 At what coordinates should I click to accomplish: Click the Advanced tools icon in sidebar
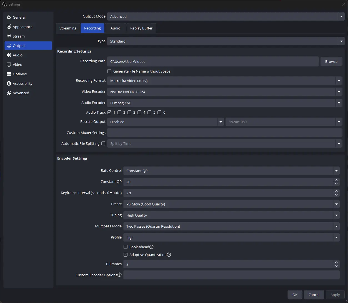[x=9, y=93]
